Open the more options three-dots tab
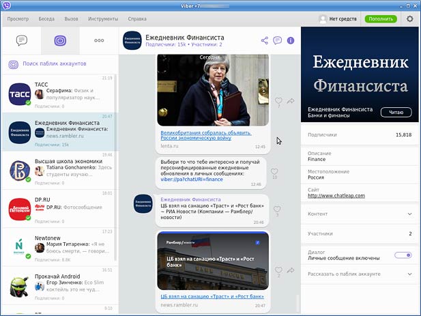This screenshot has width=421, height=316. coord(99,40)
